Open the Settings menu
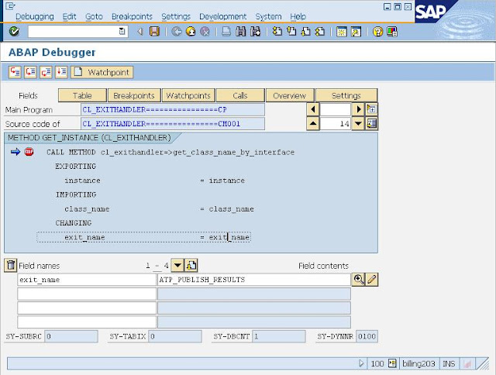This screenshot has height=375, width=496. coord(176,16)
